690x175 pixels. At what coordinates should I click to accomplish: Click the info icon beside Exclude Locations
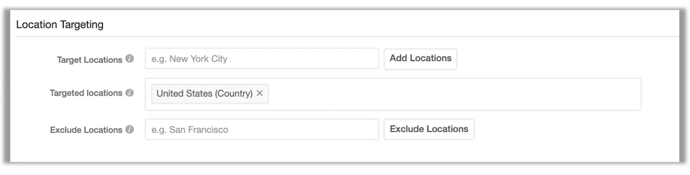[130, 129]
